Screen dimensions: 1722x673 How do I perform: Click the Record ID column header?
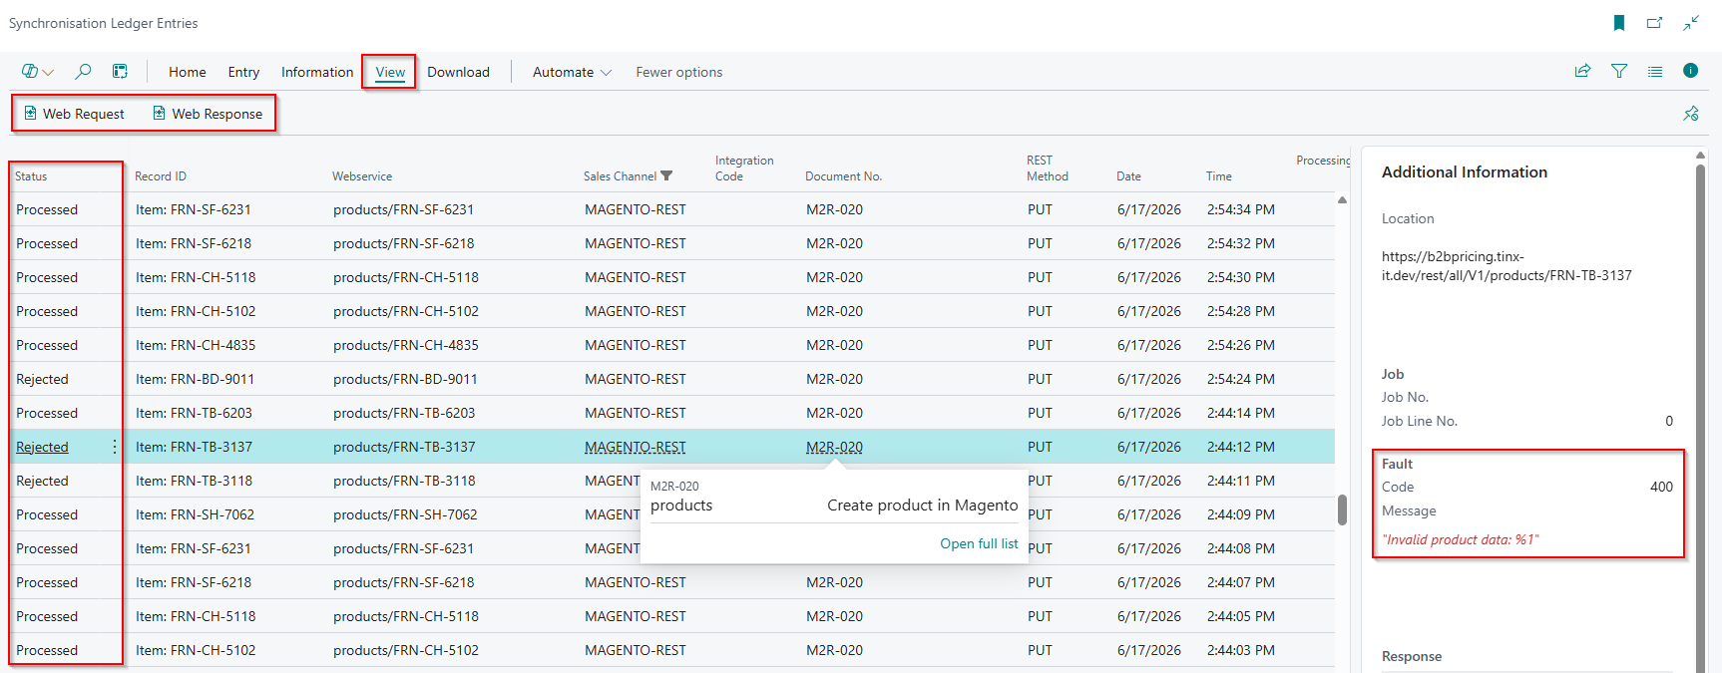pyautogui.click(x=161, y=176)
